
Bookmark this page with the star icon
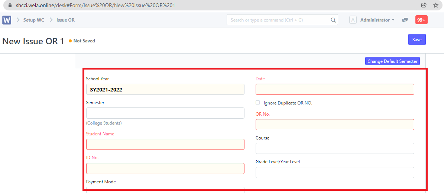click(436, 5)
